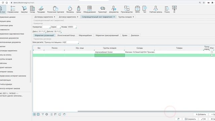Click the sort rows icon below the table
Viewport: 215px width, 121px height.
coord(55,114)
